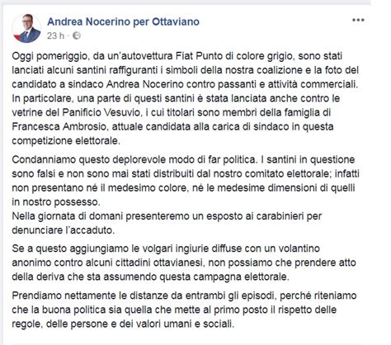
Task: Click the 23 h post timestamp
Action: 55,35
